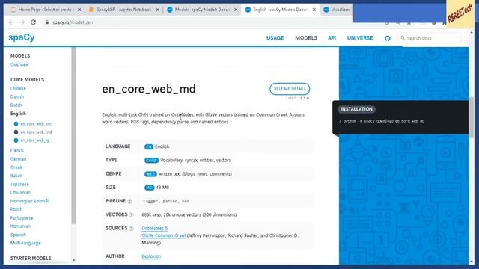Image resolution: width=479 pixels, height=269 pixels.
Task: Click the sidebar vertical scrollbar
Action: 73,136
